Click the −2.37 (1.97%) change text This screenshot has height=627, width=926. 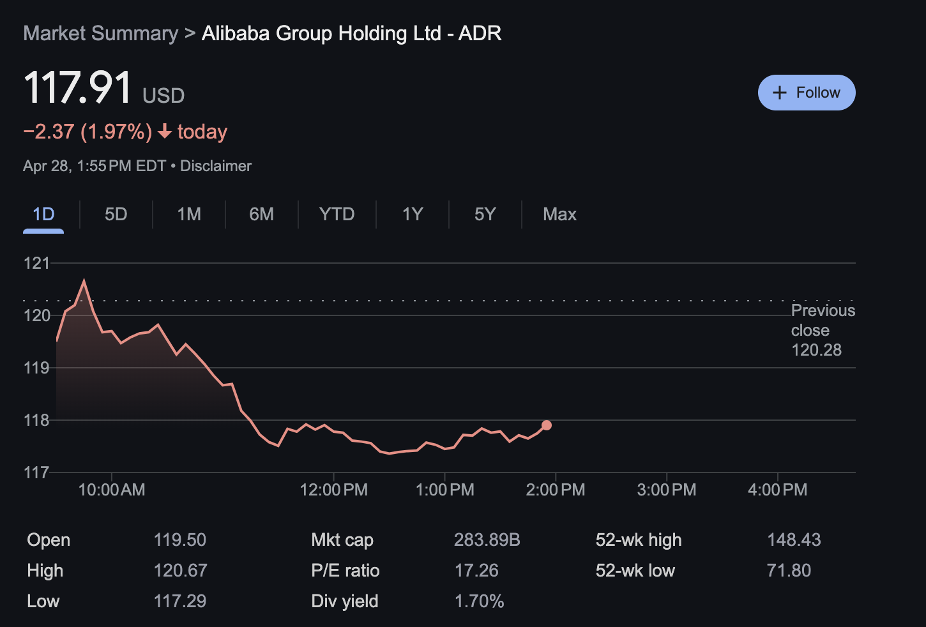87,132
